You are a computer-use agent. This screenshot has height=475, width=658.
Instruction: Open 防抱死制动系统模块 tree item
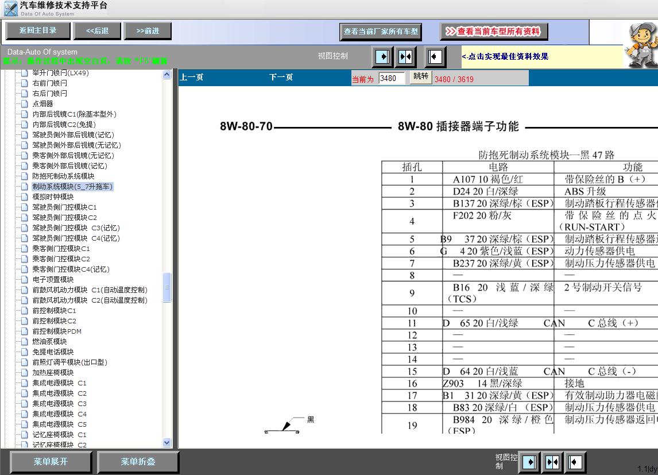tap(63, 176)
